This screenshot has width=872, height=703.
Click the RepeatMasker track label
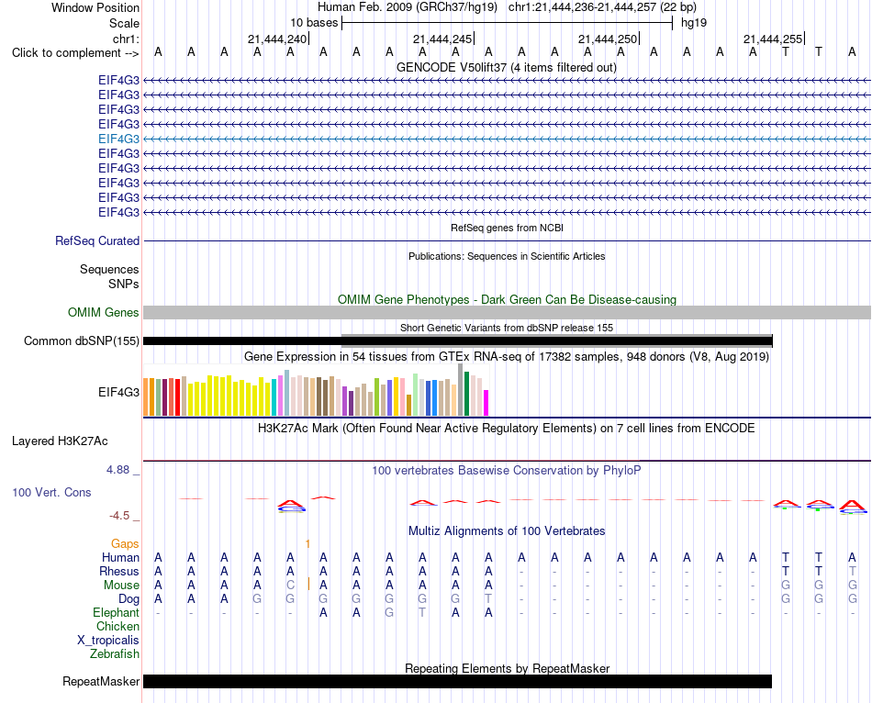click(101, 681)
